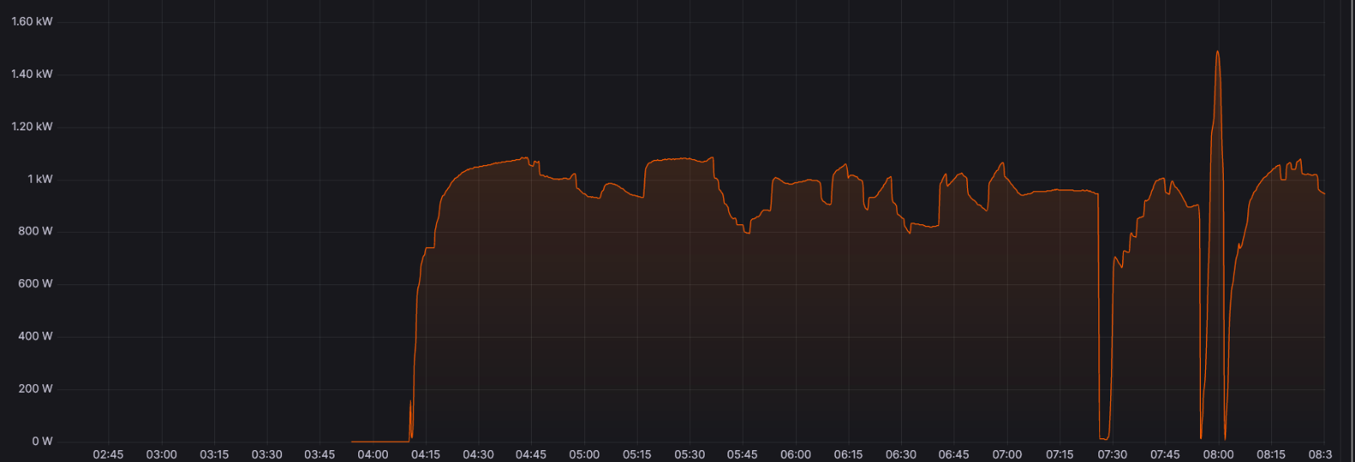Click the small 150 W blip before 04:15
Image resolution: width=1355 pixels, height=462 pixels.
click(411, 403)
